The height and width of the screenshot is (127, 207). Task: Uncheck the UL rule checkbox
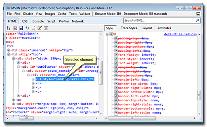(111, 34)
